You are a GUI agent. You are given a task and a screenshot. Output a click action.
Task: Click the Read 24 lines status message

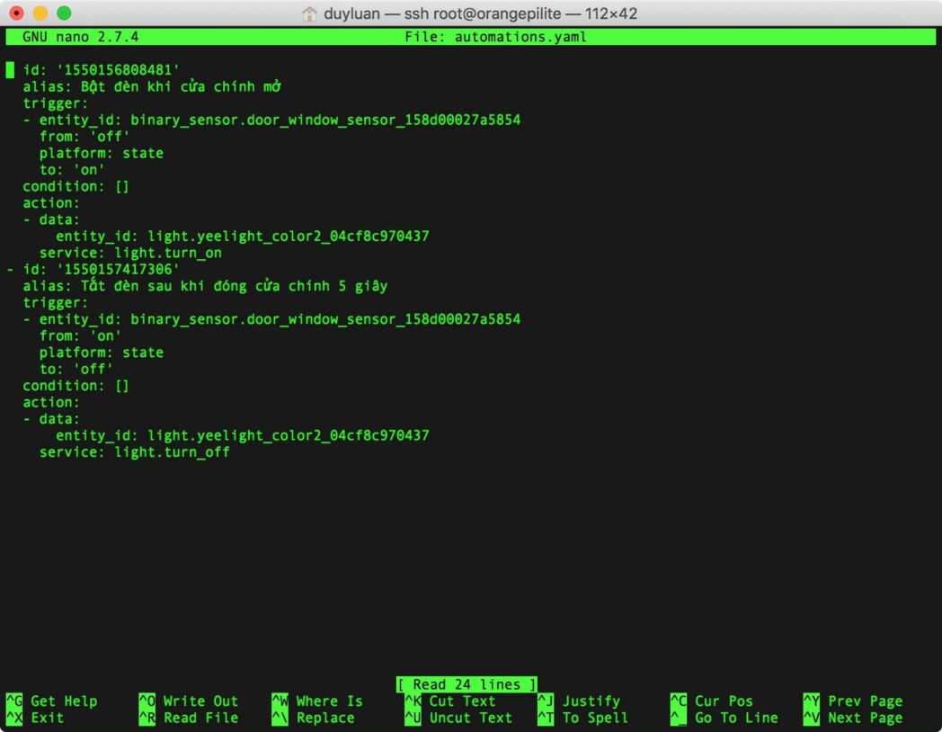466,684
